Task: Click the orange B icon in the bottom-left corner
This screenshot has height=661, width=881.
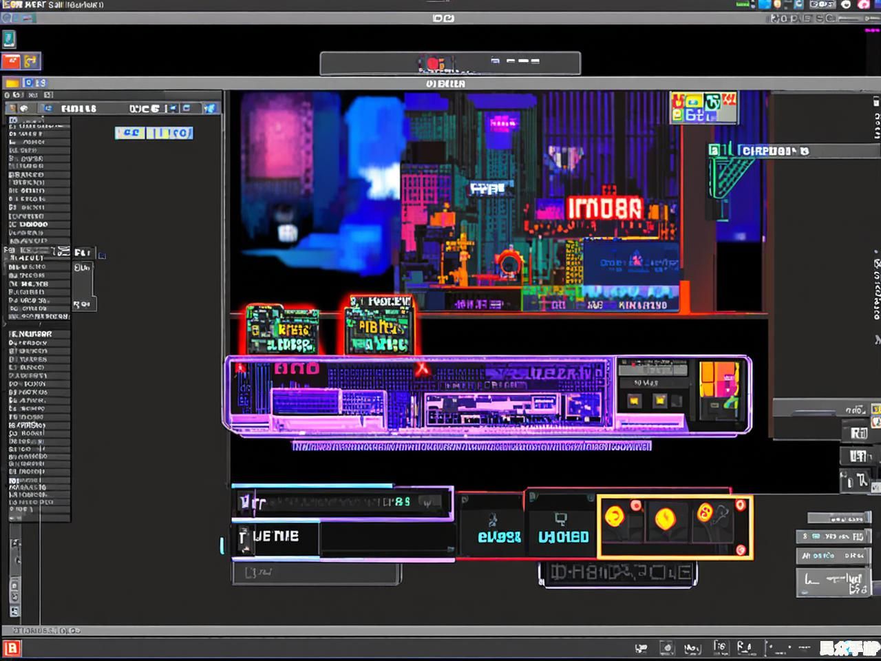Action: point(12,648)
